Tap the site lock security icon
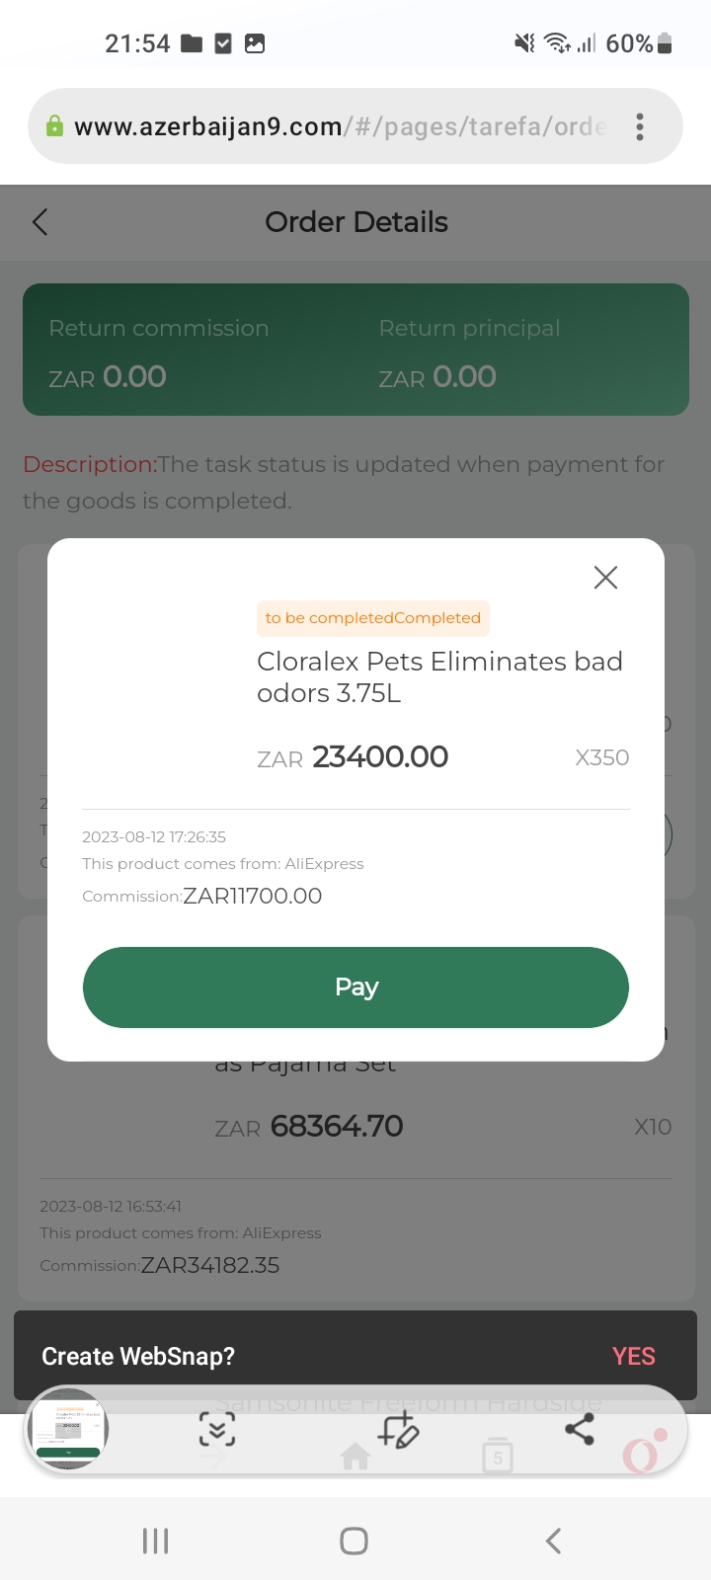The image size is (711, 1580). (55, 126)
